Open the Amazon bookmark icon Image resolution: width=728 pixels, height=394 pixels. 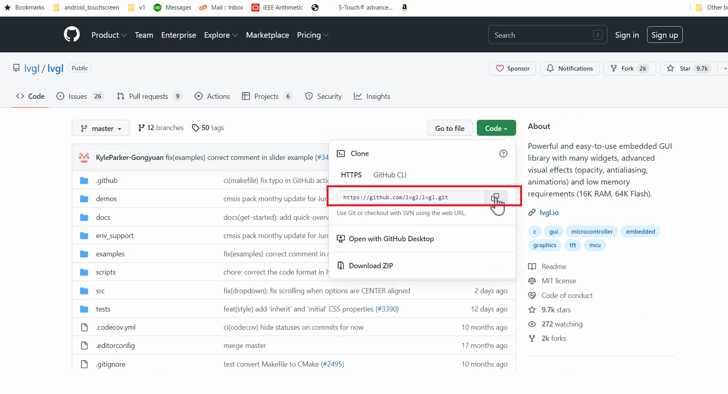point(405,8)
